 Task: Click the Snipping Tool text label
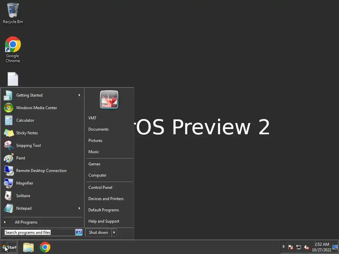point(28,146)
